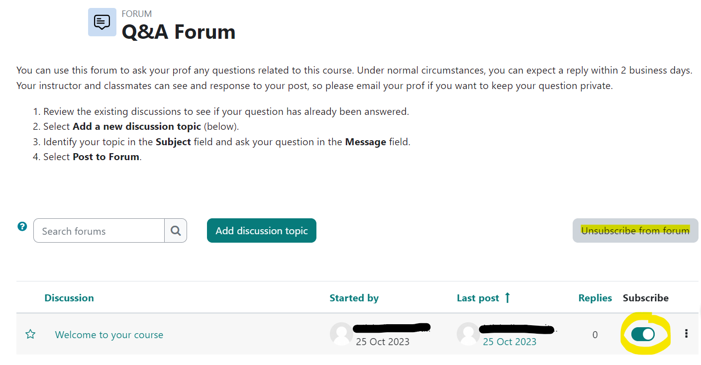Click the redacted Started by author name
701x365 pixels.
392,328
